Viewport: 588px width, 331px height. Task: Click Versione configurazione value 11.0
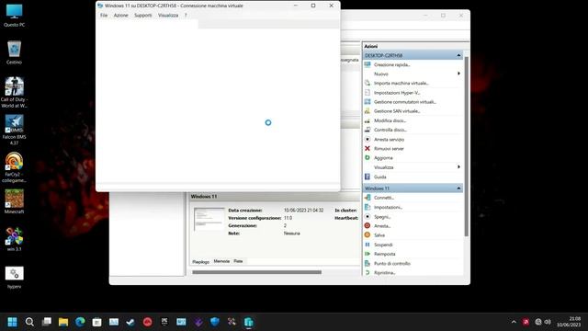click(x=288, y=218)
